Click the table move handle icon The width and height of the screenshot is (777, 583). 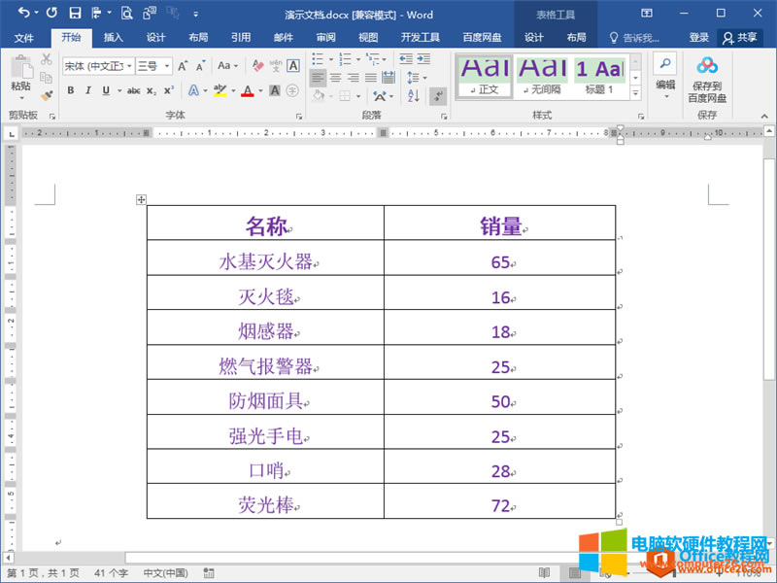[x=141, y=199]
